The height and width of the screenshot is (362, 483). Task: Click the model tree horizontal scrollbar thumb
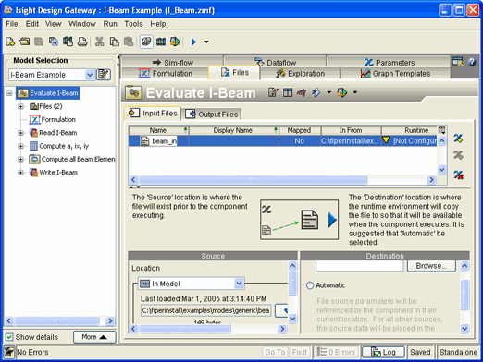[56, 320]
